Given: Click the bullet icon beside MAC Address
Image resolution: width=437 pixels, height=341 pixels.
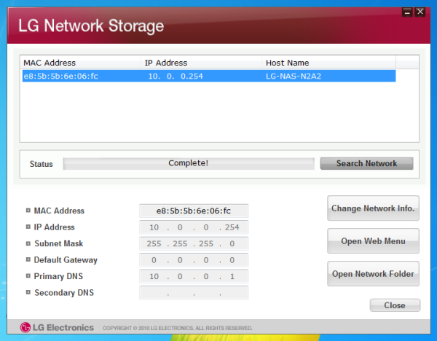Looking at the screenshot, I should pos(28,211).
